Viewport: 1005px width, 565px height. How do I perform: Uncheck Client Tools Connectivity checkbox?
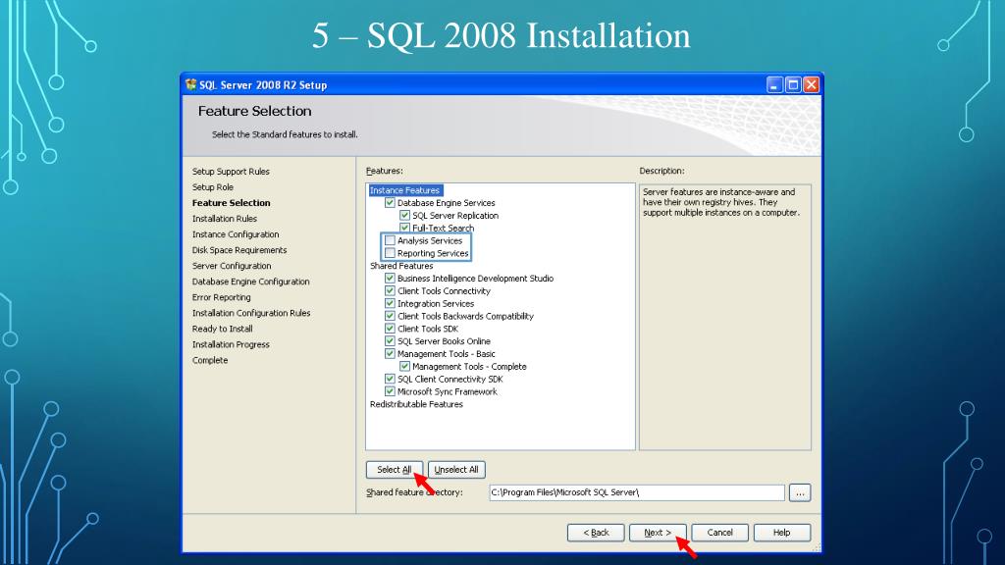(390, 290)
